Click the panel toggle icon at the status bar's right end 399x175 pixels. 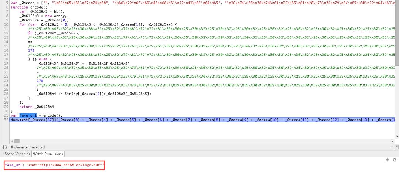tap(396, 147)
